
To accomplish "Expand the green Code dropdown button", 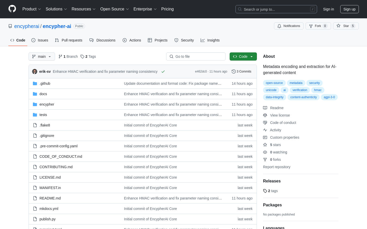I will tap(243, 56).
